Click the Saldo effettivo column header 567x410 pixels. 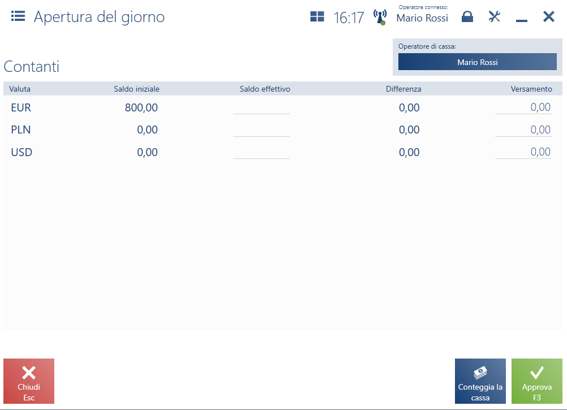click(x=265, y=89)
